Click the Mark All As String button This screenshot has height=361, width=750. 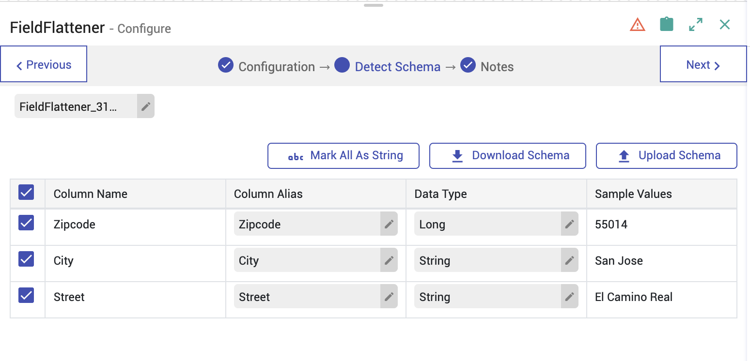pyautogui.click(x=344, y=156)
